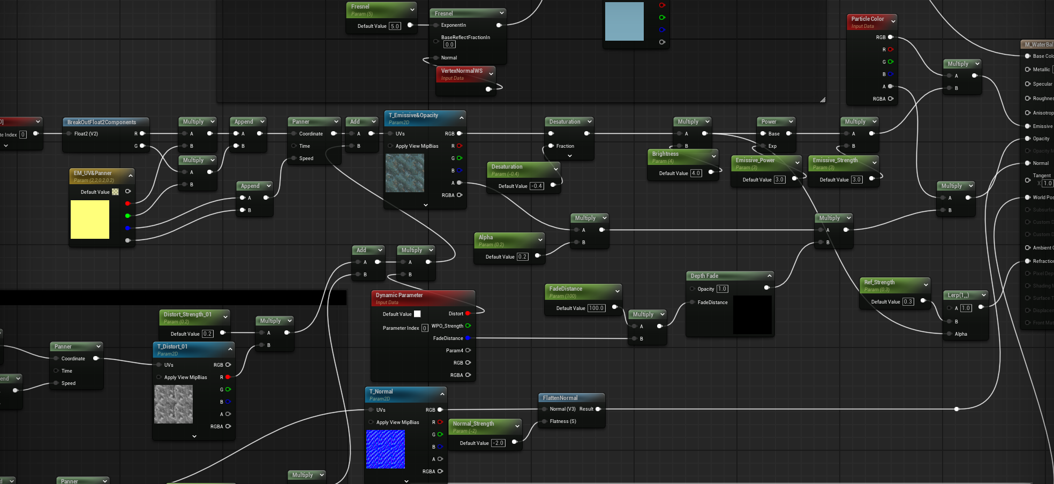The image size is (1054, 484).
Task: Collapse the T_Normal node with its arrow
Action: pos(442,394)
